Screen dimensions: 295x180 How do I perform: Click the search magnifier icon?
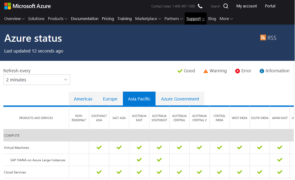pyautogui.click(x=226, y=6)
